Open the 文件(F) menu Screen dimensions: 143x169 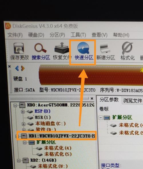pyautogui.click(x=15, y=35)
